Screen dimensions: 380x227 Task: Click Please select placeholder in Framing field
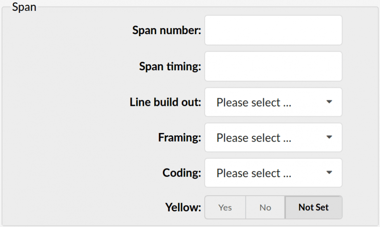(x=254, y=138)
